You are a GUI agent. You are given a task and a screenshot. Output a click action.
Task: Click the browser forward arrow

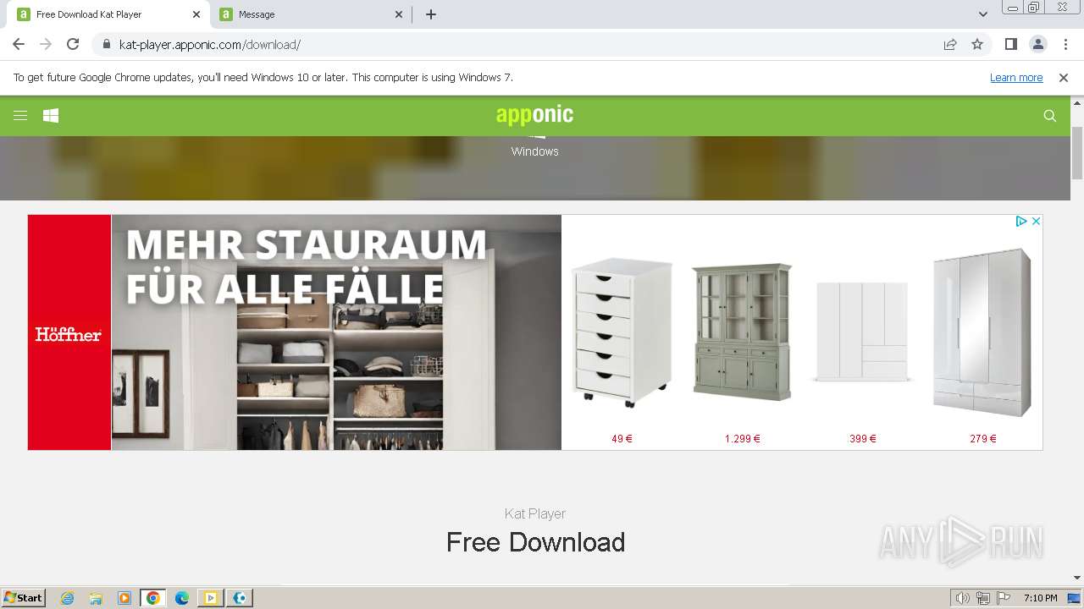(x=46, y=44)
